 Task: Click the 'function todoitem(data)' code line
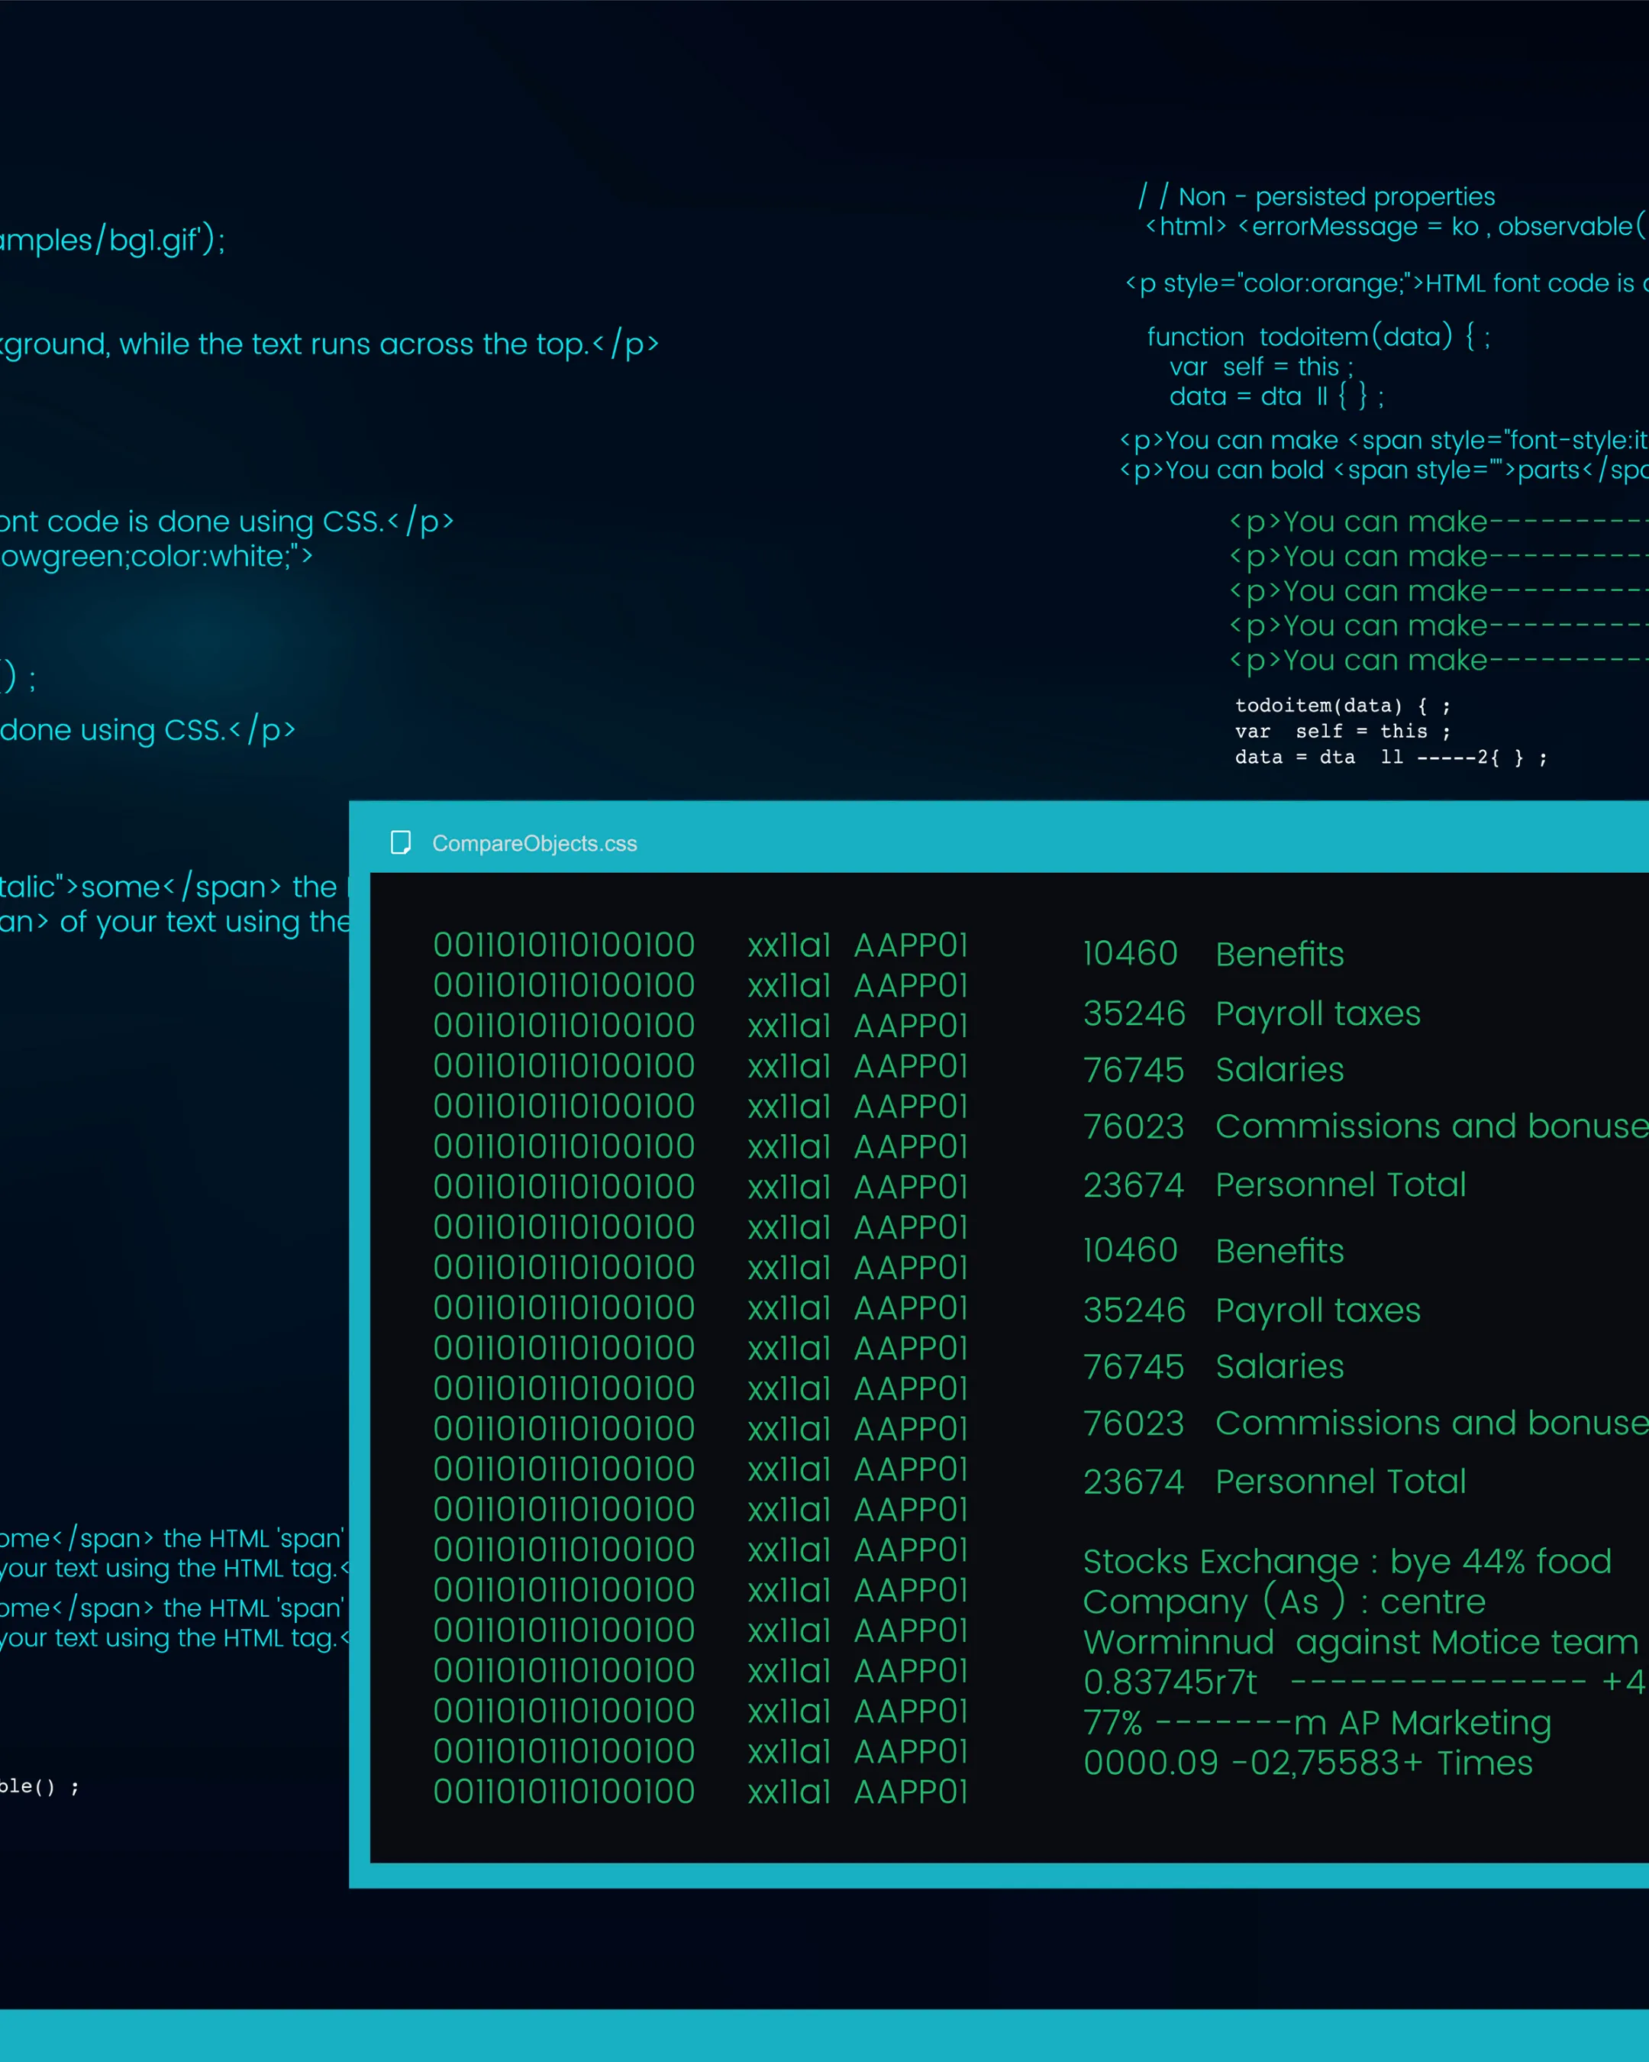pyautogui.click(x=1317, y=337)
